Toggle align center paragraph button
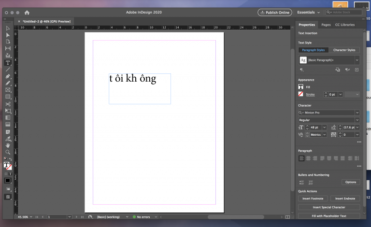Screen dimensions: 371x227 [308, 158]
